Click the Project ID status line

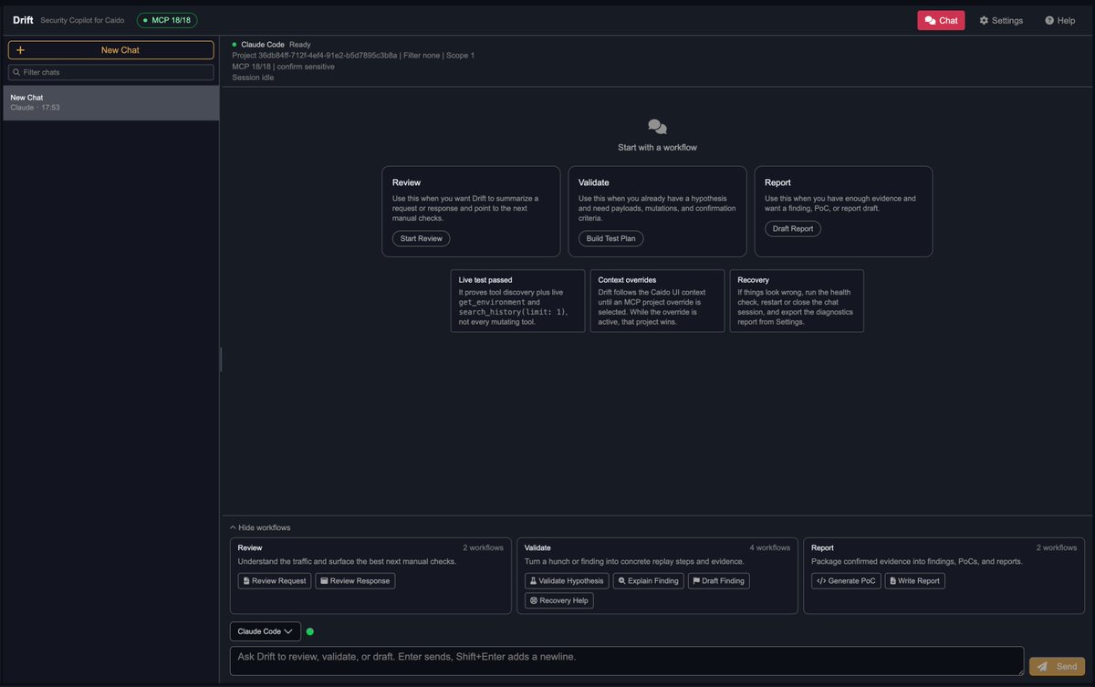point(353,56)
